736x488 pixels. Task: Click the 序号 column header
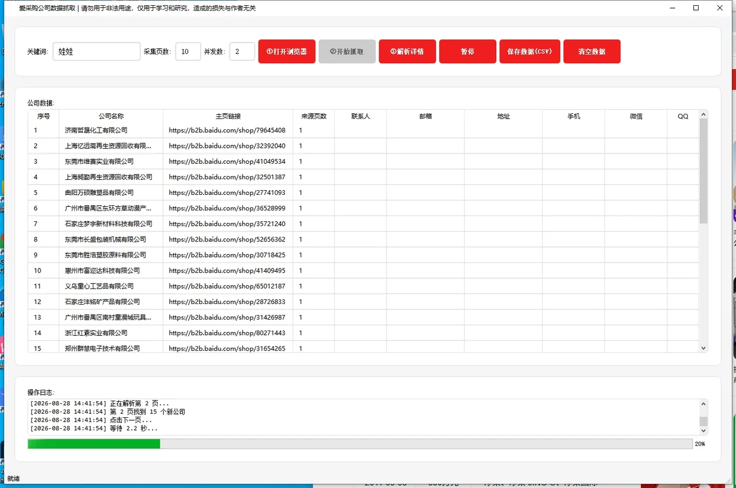point(44,116)
